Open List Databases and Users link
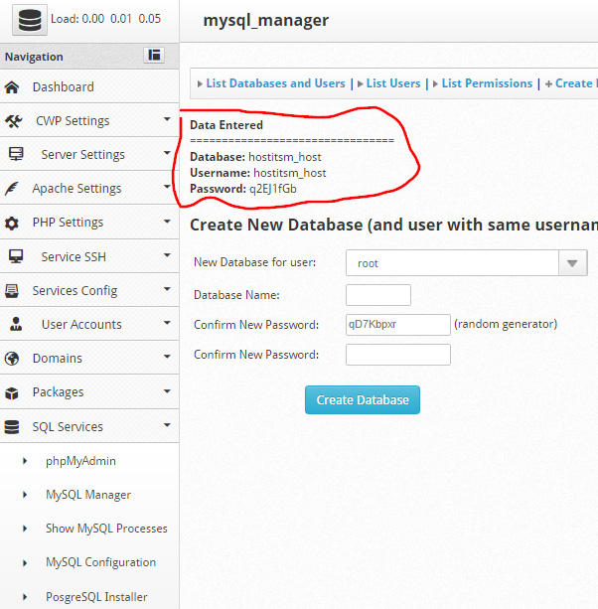This screenshot has height=609, width=598. 275,83
